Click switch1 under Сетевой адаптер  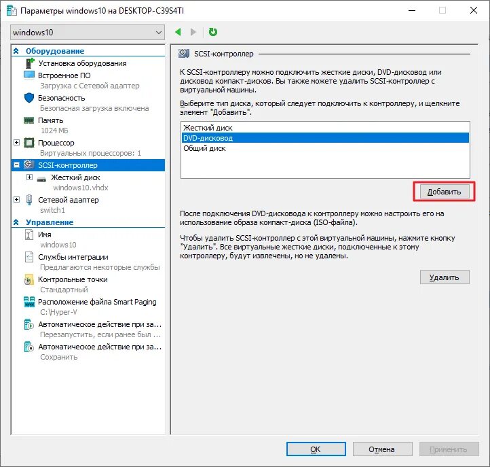click(52, 210)
